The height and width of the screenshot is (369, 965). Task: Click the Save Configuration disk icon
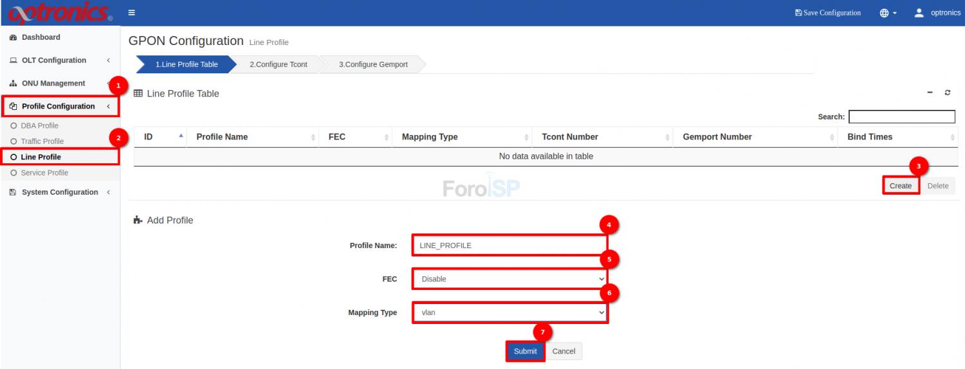click(x=798, y=13)
